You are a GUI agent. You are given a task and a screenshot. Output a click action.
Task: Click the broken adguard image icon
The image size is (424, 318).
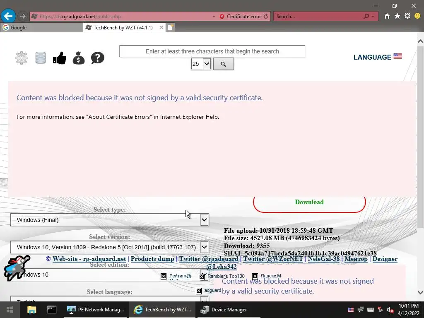(x=199, y=291)
